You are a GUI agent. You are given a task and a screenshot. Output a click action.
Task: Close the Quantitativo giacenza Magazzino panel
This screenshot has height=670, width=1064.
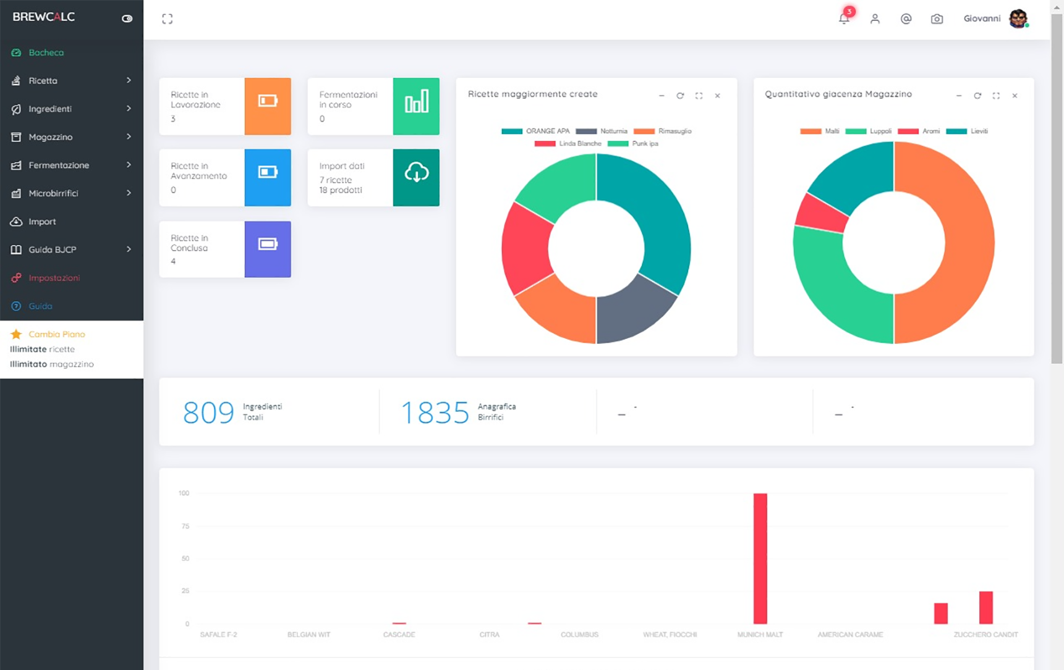[1015, 96]
